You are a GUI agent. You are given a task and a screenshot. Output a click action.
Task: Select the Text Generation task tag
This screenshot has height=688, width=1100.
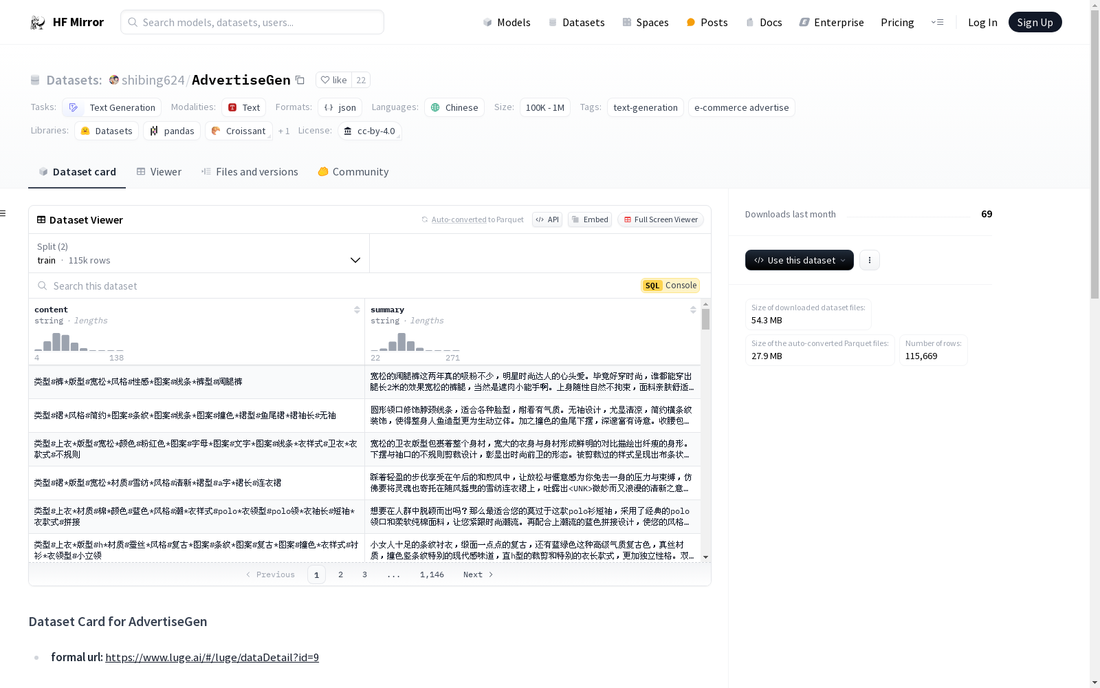click(x=111, y=107)
